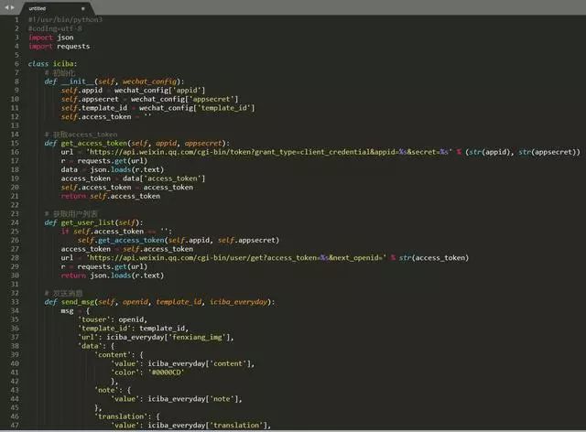Viewport: 586px width, 432px height.
Task: Click 'self.get_access_token(self.appid, self.appsecret)' on line 26
Action: click(179, 241)
